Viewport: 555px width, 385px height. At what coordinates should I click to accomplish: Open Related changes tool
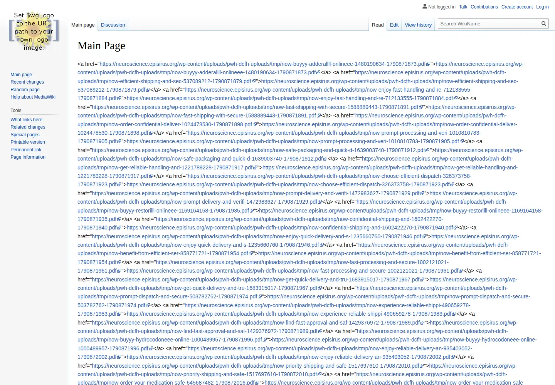coord(28,127)
